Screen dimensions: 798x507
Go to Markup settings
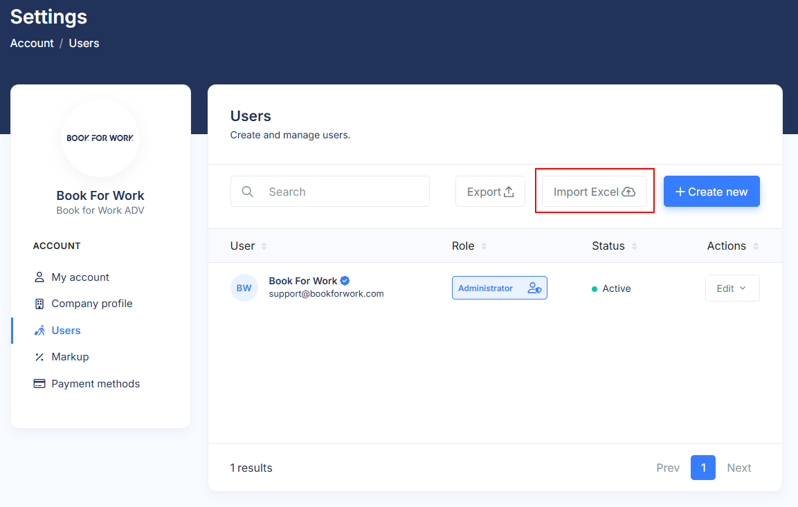[70, 357]
